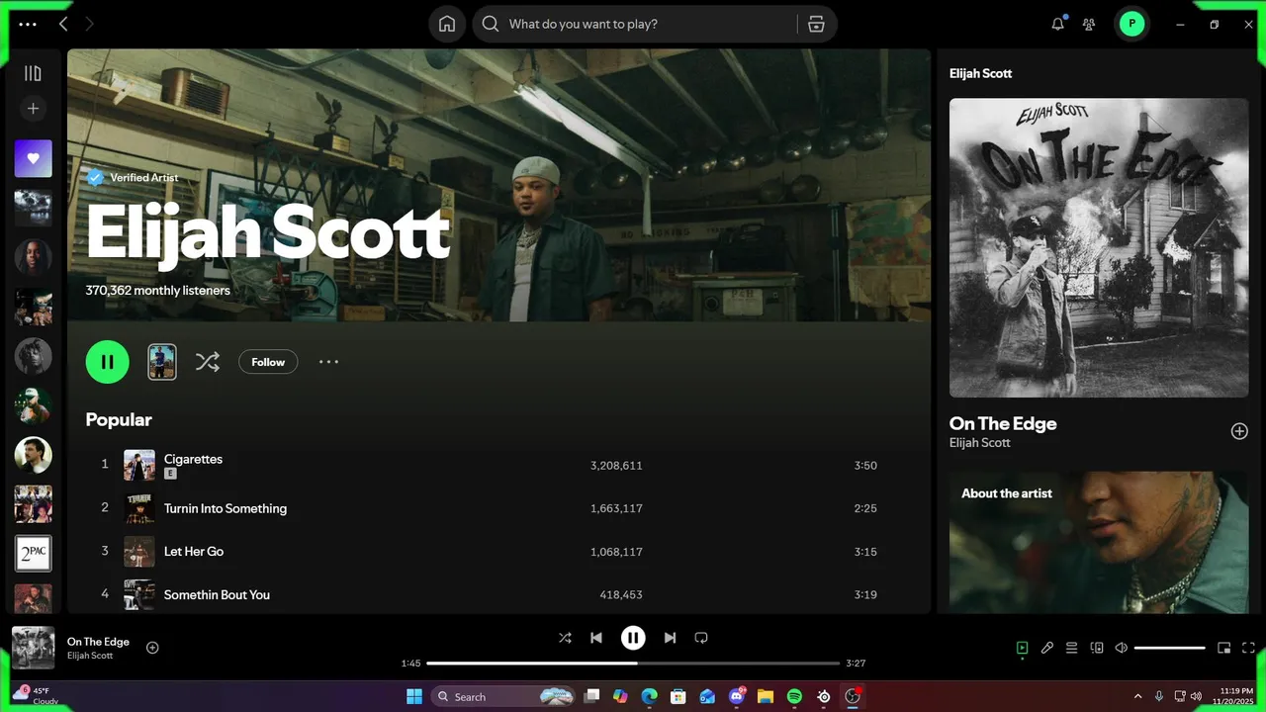Skip to the next track
The image size is (1266, 712).
point(670,638)
